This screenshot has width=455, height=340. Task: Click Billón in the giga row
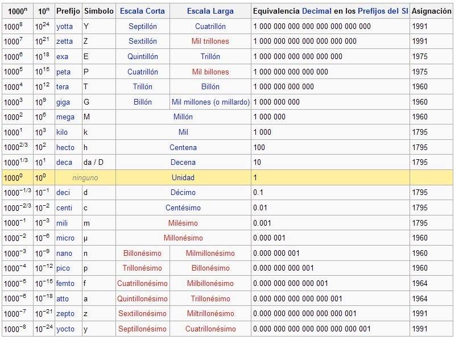point(143,102)
